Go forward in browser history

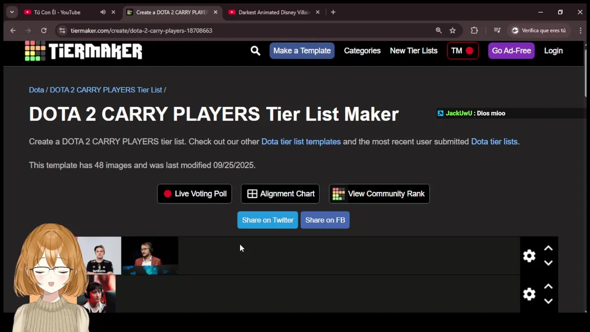coord(28,30)
